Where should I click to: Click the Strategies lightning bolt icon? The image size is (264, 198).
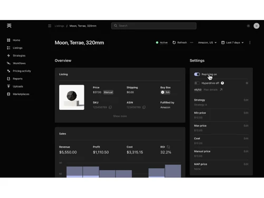pos(8,55)
